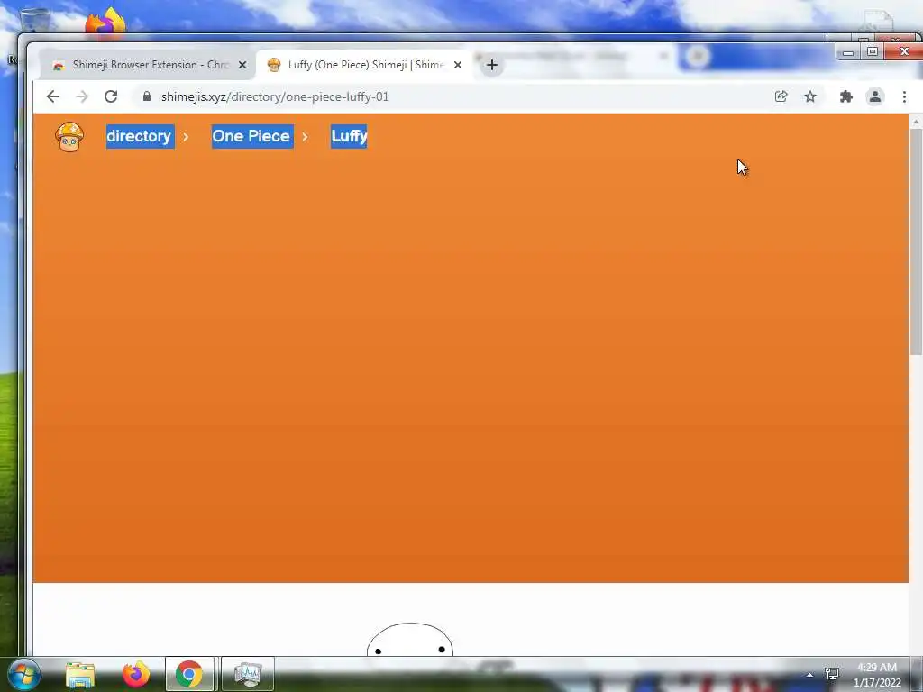923x692 pixels.
Task: Click the browser forward arrow
Action: click(82, 96)
